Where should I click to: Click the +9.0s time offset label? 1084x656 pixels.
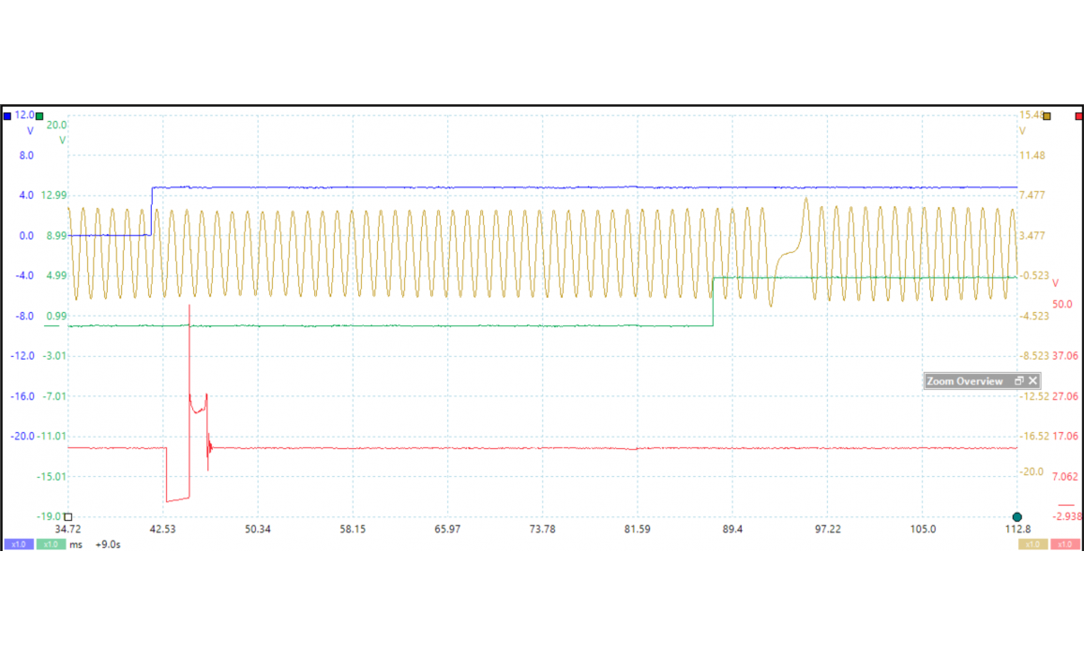click(x=108, y=544)
